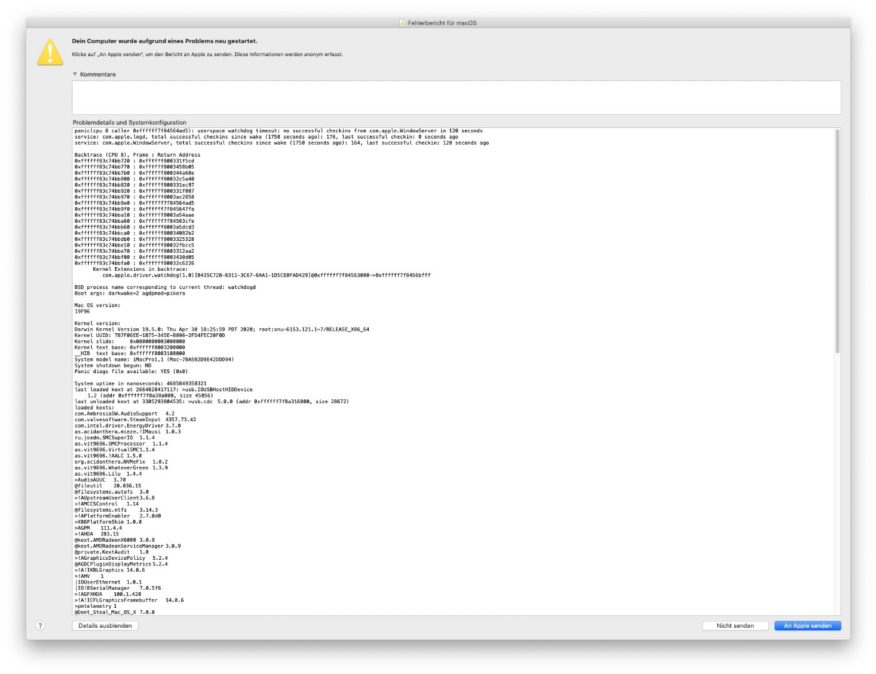Click the '>pmtelemetry 1' entry
876x674 pixels.
click(96, 607)
